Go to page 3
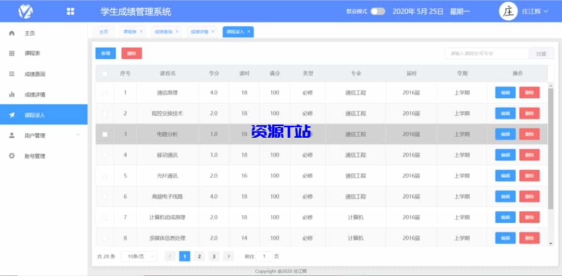 213,256
